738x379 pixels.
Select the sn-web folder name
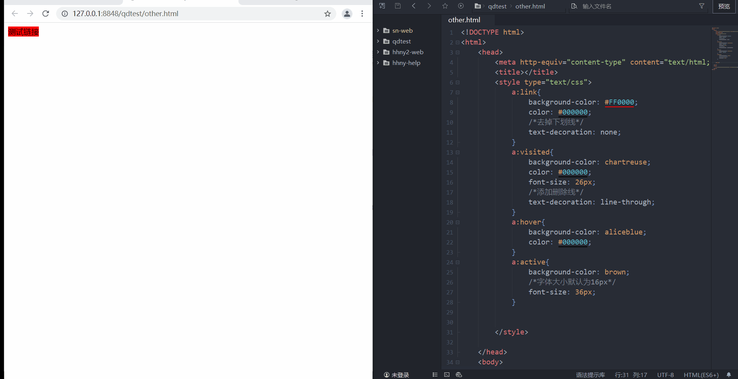pyautogui.click(x=402, y=30)
